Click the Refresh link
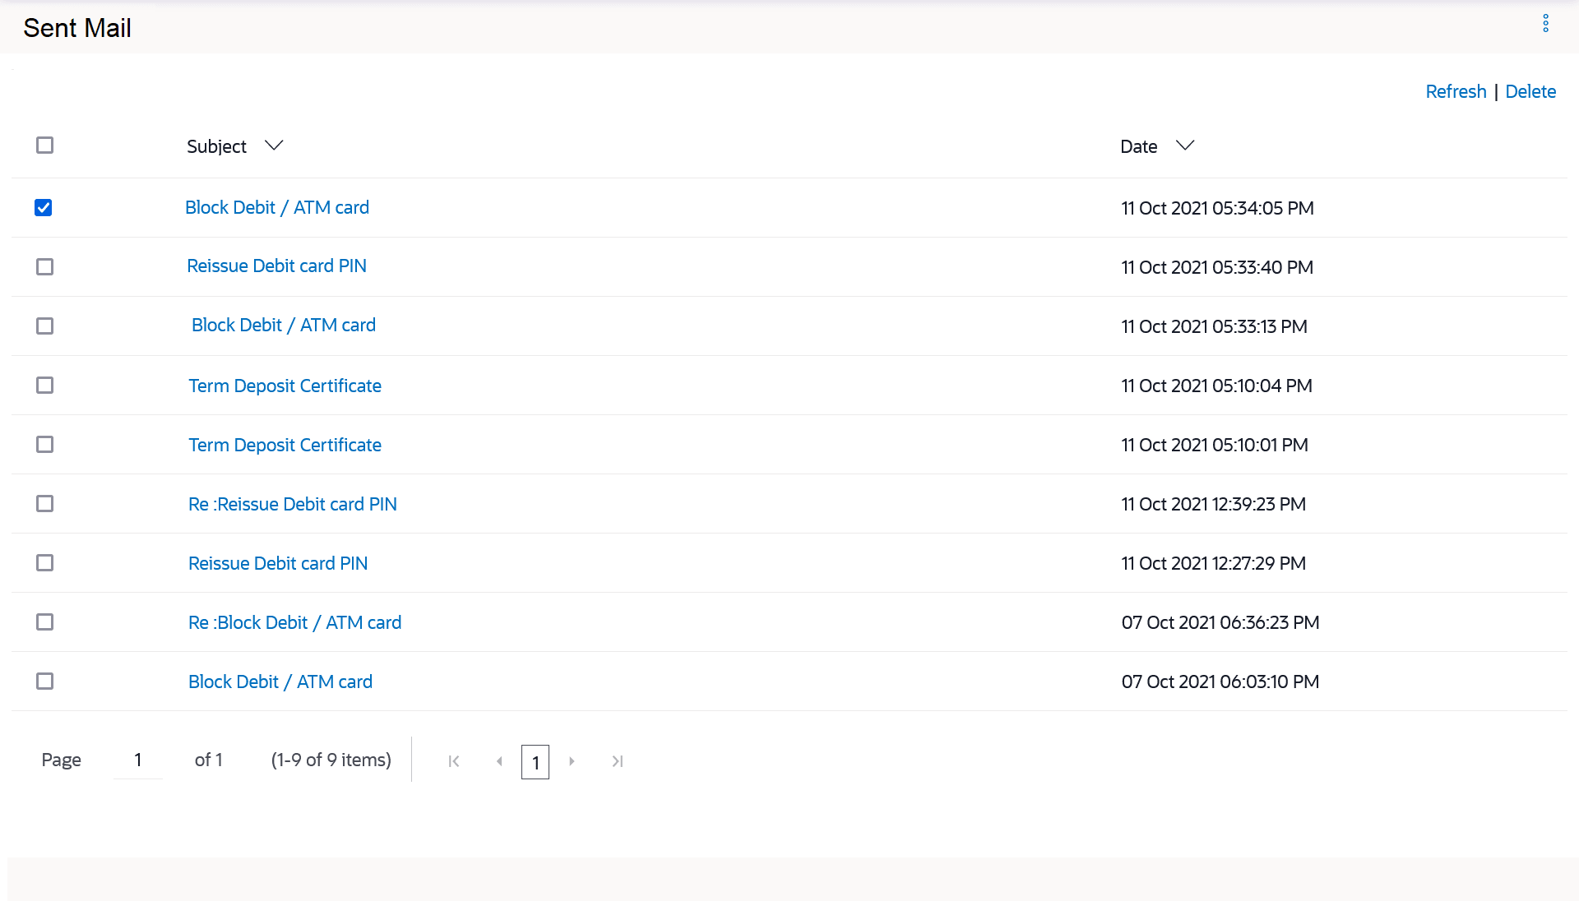 point(1456,91)
